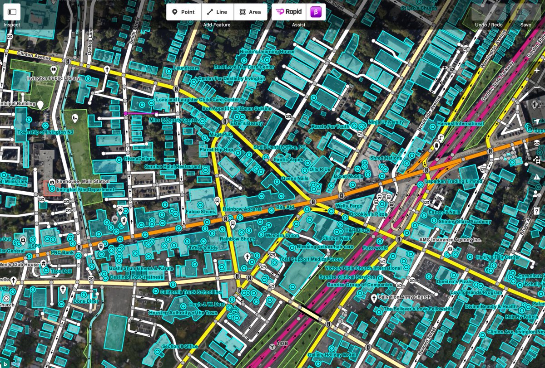545x368 pixels.
Task: Open the background layers panel icon
Action: click(537, 142)
